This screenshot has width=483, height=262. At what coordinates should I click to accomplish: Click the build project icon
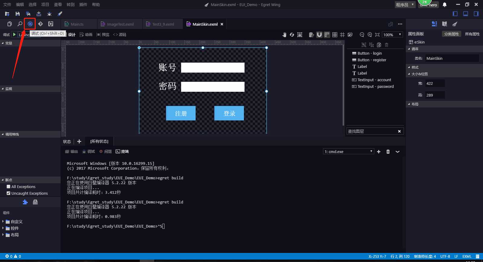click(x=39, y=14)
